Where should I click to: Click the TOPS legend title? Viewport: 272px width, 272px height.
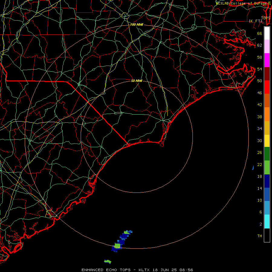[x=266, y=18]
